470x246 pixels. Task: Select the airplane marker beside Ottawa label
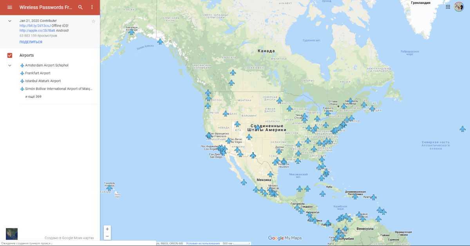click(x=343, y=106)
